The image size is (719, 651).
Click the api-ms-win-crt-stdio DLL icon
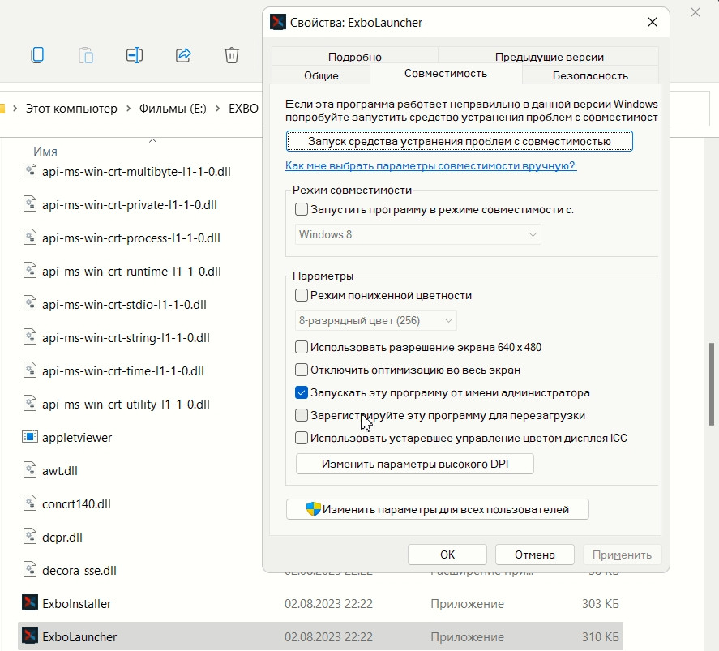tap(30, 304)
